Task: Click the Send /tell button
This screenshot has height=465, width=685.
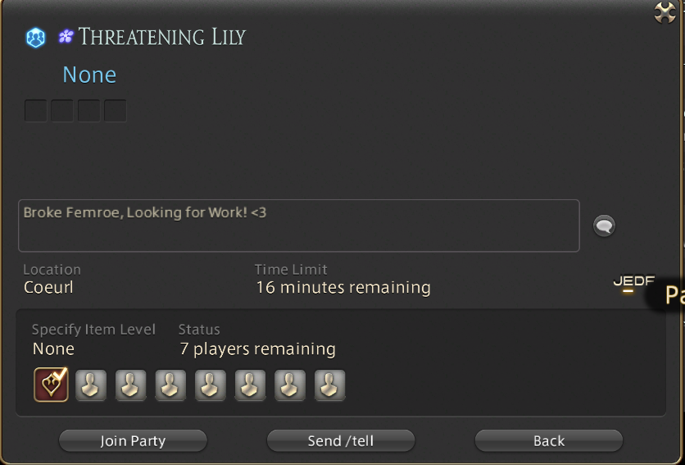Action: coord(341,440)
